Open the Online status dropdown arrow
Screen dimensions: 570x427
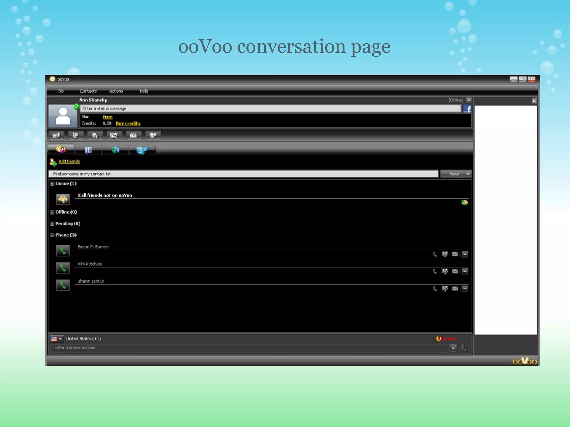469,100
